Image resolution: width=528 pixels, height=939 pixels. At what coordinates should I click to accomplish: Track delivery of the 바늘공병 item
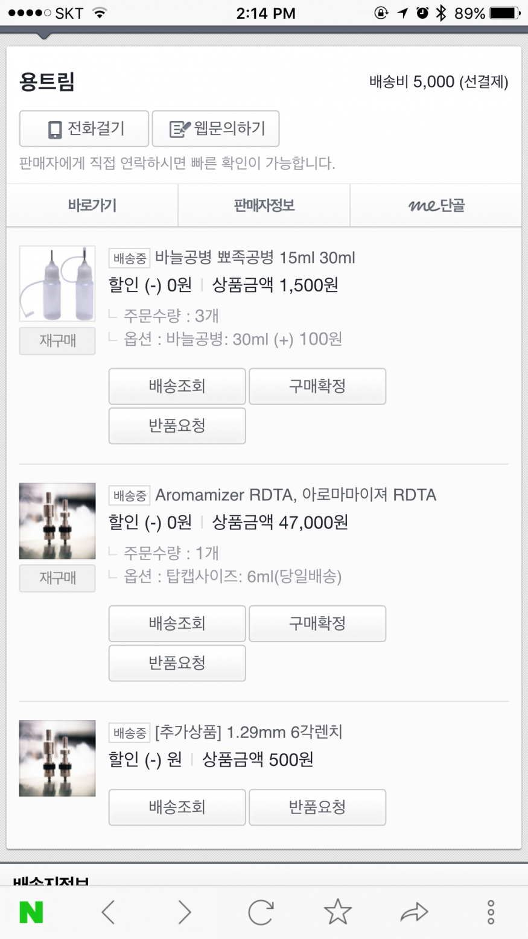(177, 386)
